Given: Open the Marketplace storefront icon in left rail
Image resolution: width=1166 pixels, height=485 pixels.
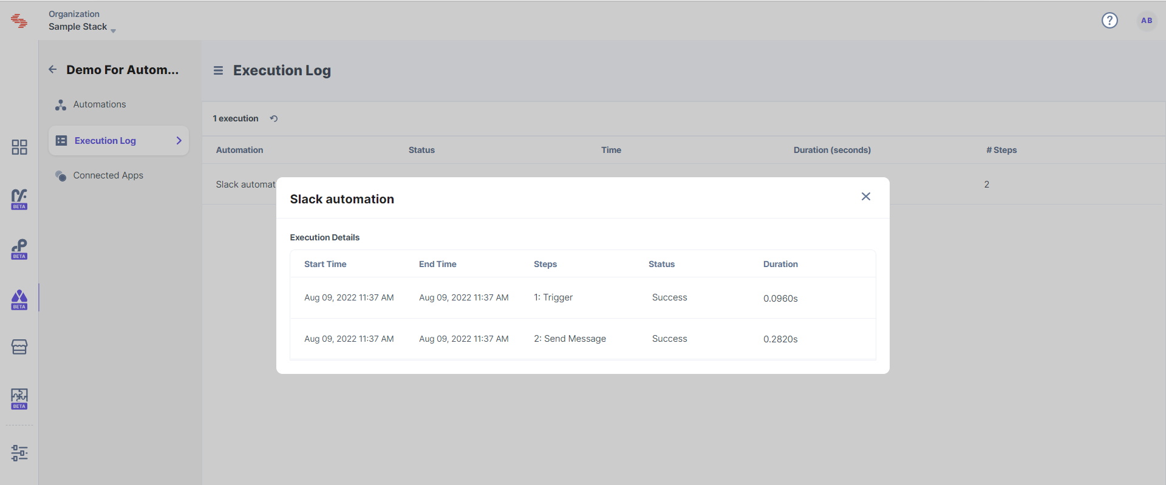Looking at the screenshot, I should click(19, 347).
